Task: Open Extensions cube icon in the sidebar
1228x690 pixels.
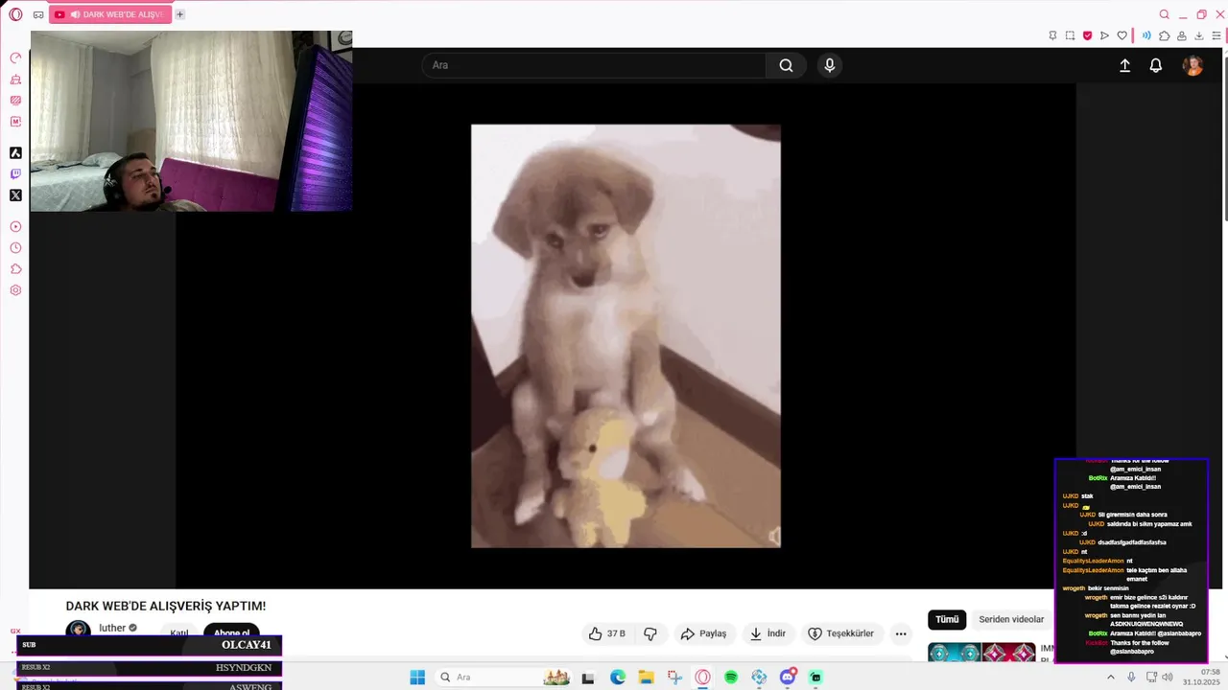Action: (x=15, y=269)
